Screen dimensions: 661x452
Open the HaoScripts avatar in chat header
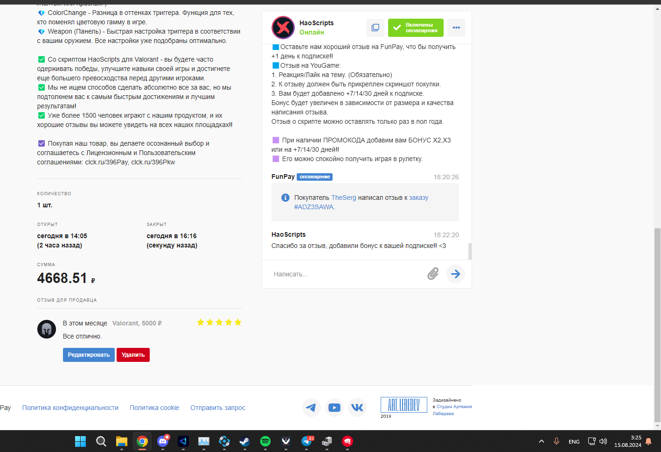tap(283, 28)
